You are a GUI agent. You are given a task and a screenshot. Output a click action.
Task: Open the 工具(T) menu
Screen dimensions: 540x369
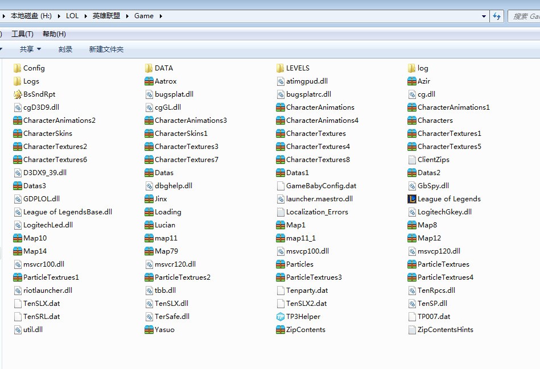pos(22,34)
